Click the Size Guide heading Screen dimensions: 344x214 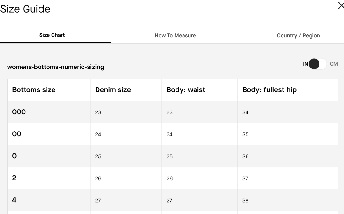click(25, 9)
